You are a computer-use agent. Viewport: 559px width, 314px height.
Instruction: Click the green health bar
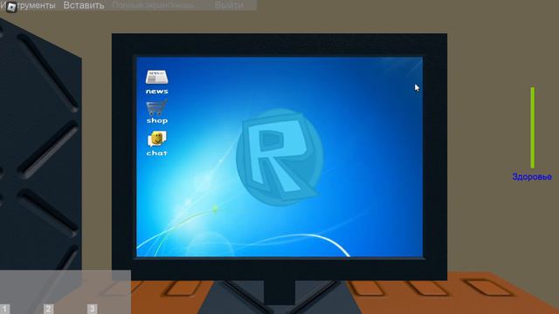click(x=533, y=127)
